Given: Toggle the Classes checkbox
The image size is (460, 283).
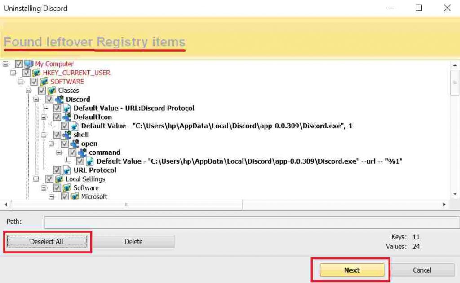Looking at the screenshot, I should pos(42,90).
